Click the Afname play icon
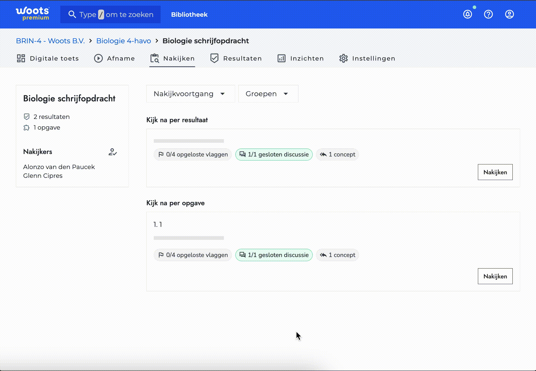 click(x=98, y=58)
